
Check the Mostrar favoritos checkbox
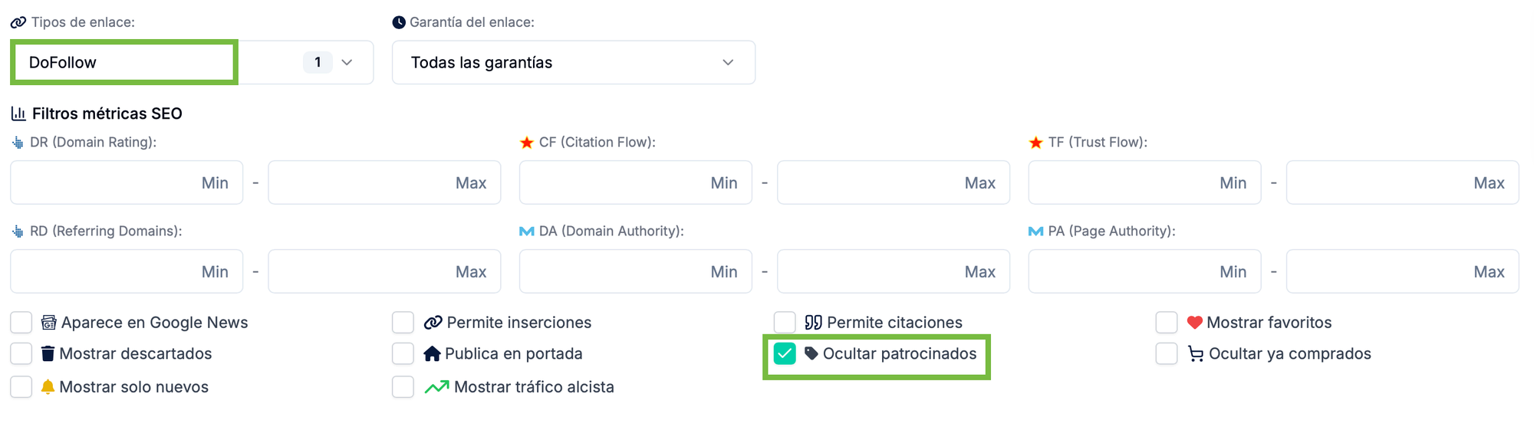click(x=1167, y=322)
